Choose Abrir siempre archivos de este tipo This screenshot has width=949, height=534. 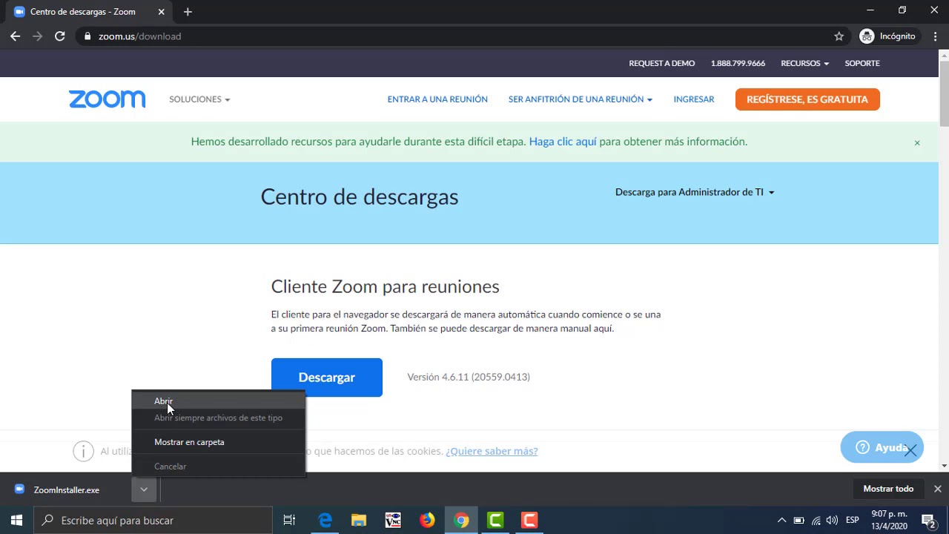tap(218, 418)
